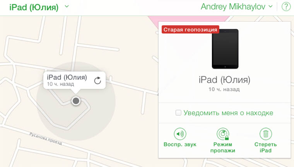Click the 'iPad (Юлия)' map callout bubble
The image size is (294, 167).
[74, 80]
